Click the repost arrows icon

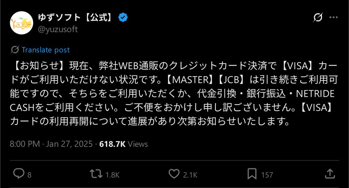coord(96,174)
